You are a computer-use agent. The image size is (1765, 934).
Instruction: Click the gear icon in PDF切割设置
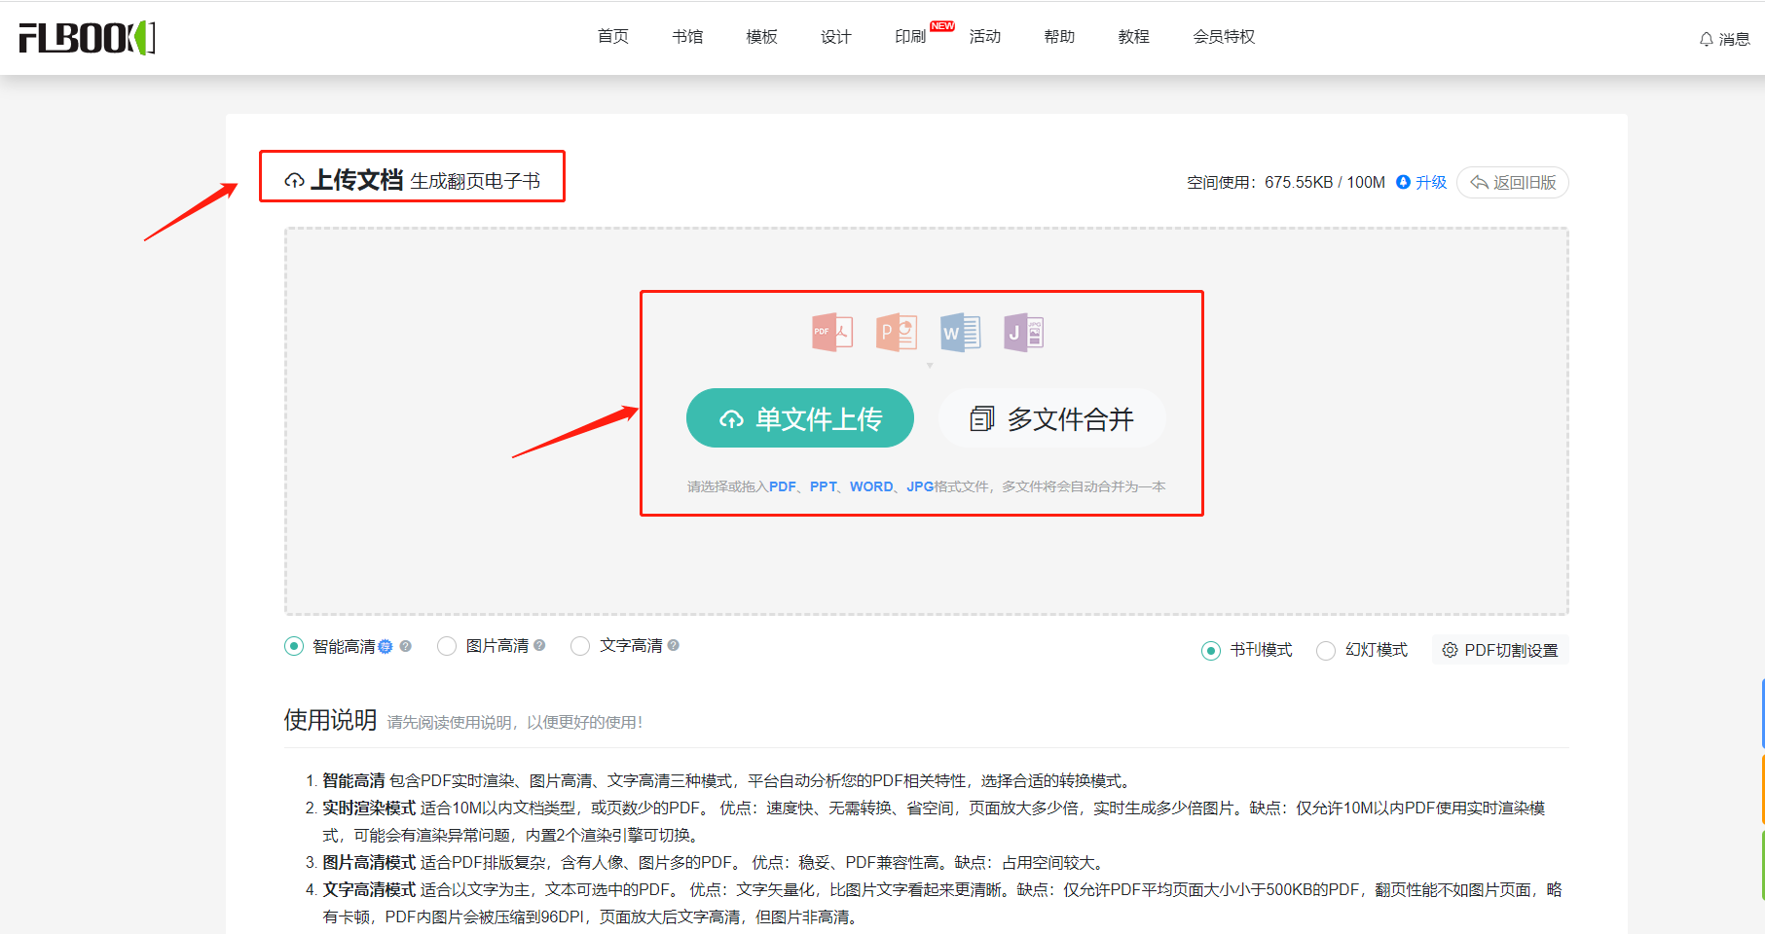pos(1450,650)
